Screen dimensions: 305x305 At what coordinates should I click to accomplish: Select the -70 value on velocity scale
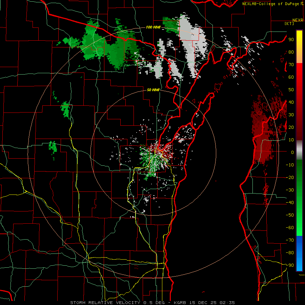pos(290,240)
